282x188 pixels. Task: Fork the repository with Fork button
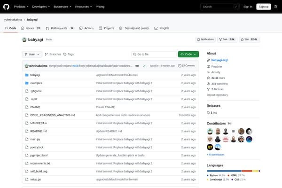coord(227,39)
